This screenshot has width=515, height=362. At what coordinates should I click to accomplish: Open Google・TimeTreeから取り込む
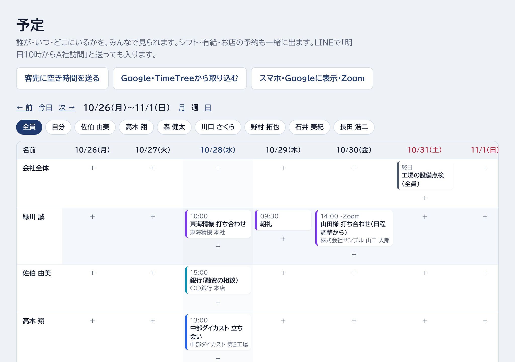[180, 78]
